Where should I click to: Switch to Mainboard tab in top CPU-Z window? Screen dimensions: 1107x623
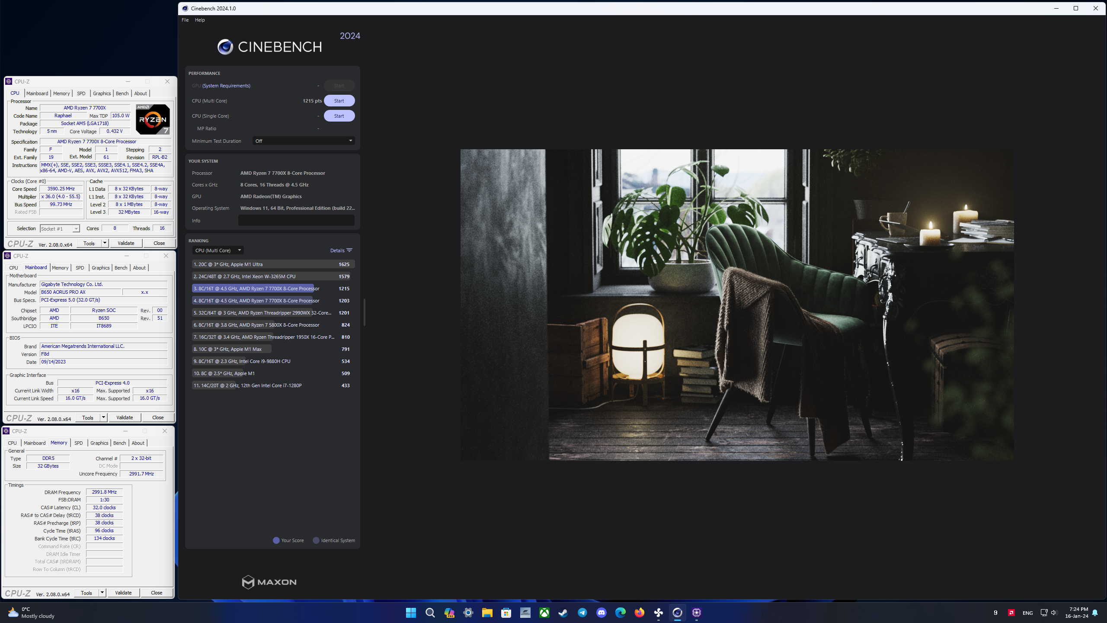coord(37,93)
